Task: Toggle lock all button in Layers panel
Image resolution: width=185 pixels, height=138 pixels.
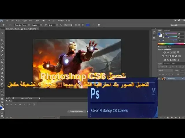Action: [172, 74]
